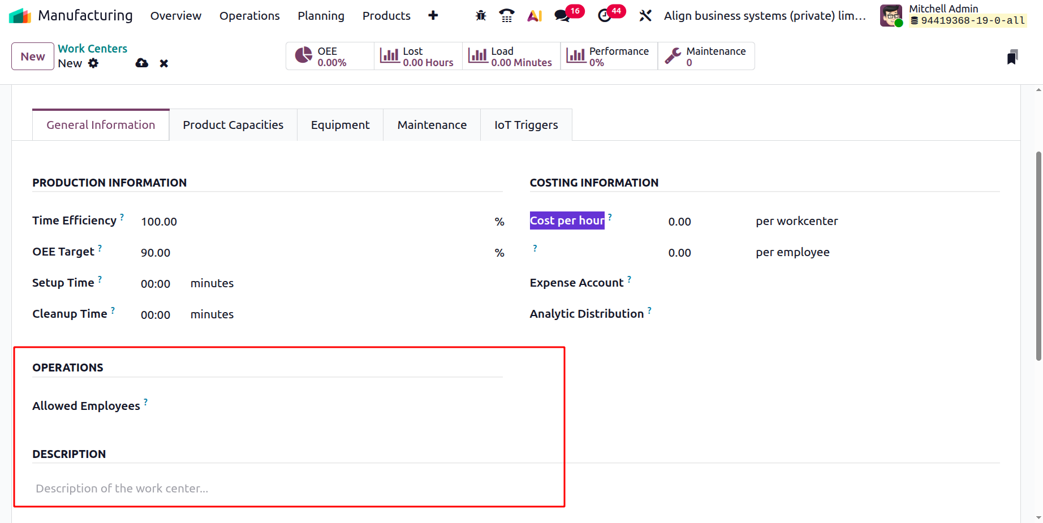The height and width of the screenshot is (523, 1043).
Task: Open the Maintenance stat button
Action: 706,57
